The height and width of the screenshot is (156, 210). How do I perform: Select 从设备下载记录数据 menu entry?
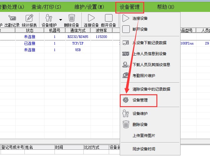coord(150,43)
